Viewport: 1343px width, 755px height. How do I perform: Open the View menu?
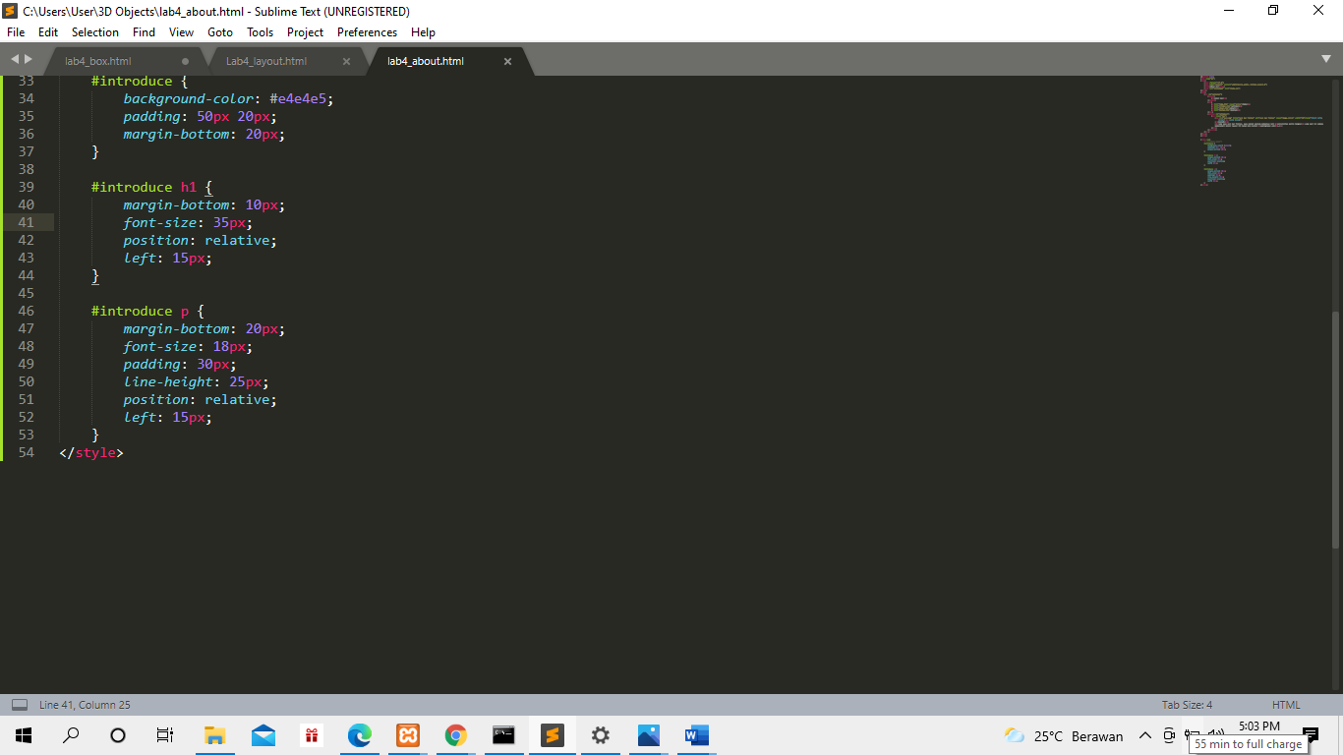click(181, 32)
